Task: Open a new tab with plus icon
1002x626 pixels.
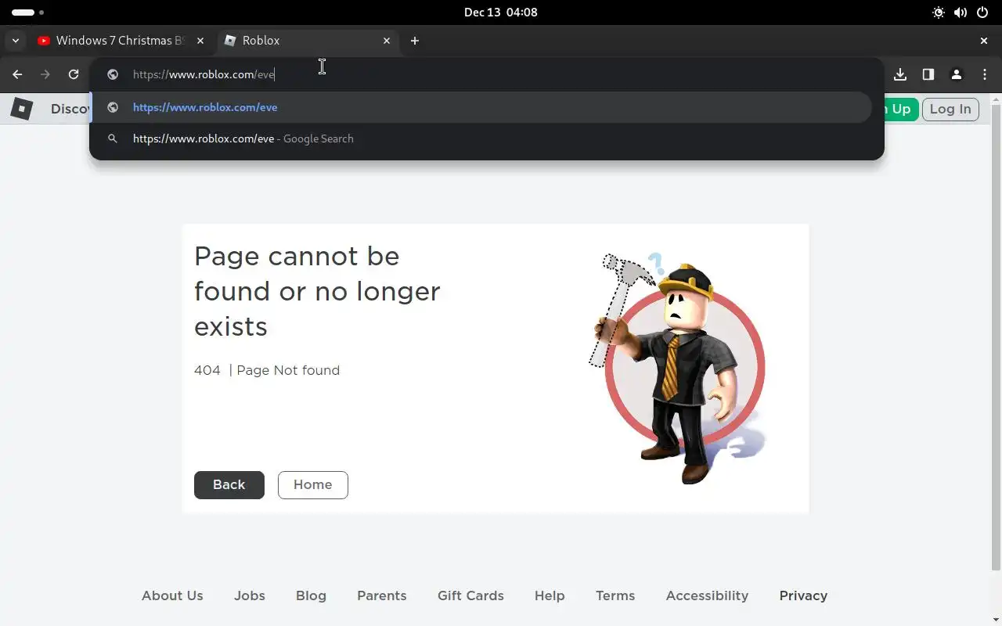Action: [x=415, y=41]
